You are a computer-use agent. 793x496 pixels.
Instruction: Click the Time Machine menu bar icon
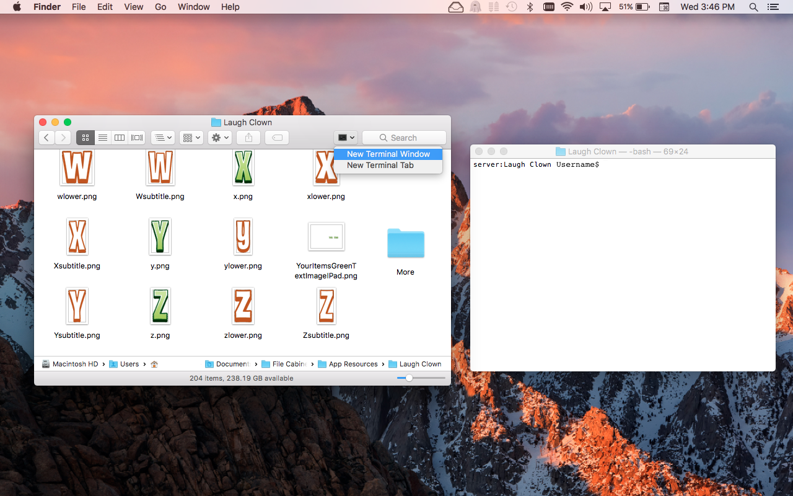click(x=512, y=7)
